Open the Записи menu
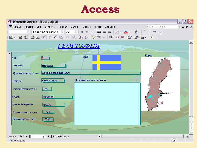Viewport: 197px width, 148px height. click(x=75, y=27)
